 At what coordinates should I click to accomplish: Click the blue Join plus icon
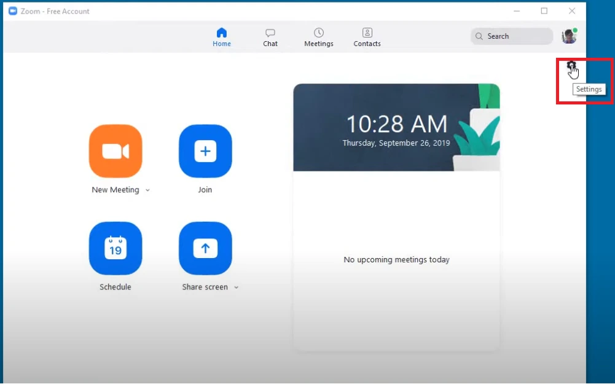tap(205, 151)
